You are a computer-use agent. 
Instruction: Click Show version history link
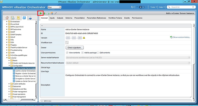(182, 37)
